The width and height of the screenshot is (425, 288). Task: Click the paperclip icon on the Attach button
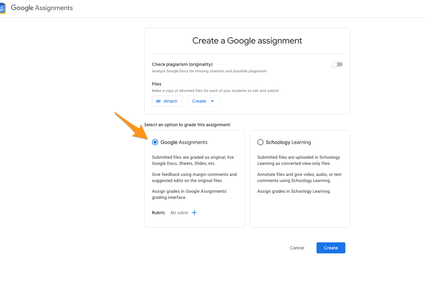158,101
